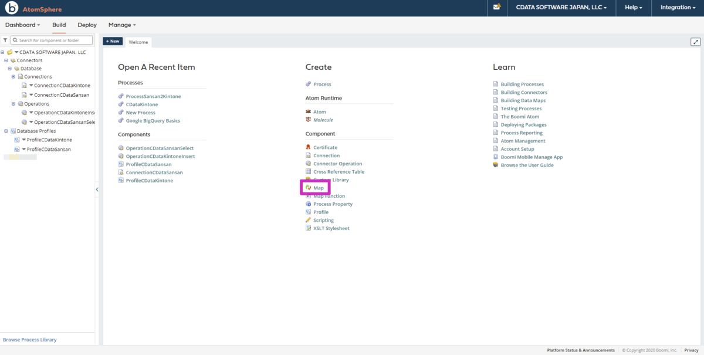Select the Welcome tab
The image size is (704, 355).
(x=138, y=42)
